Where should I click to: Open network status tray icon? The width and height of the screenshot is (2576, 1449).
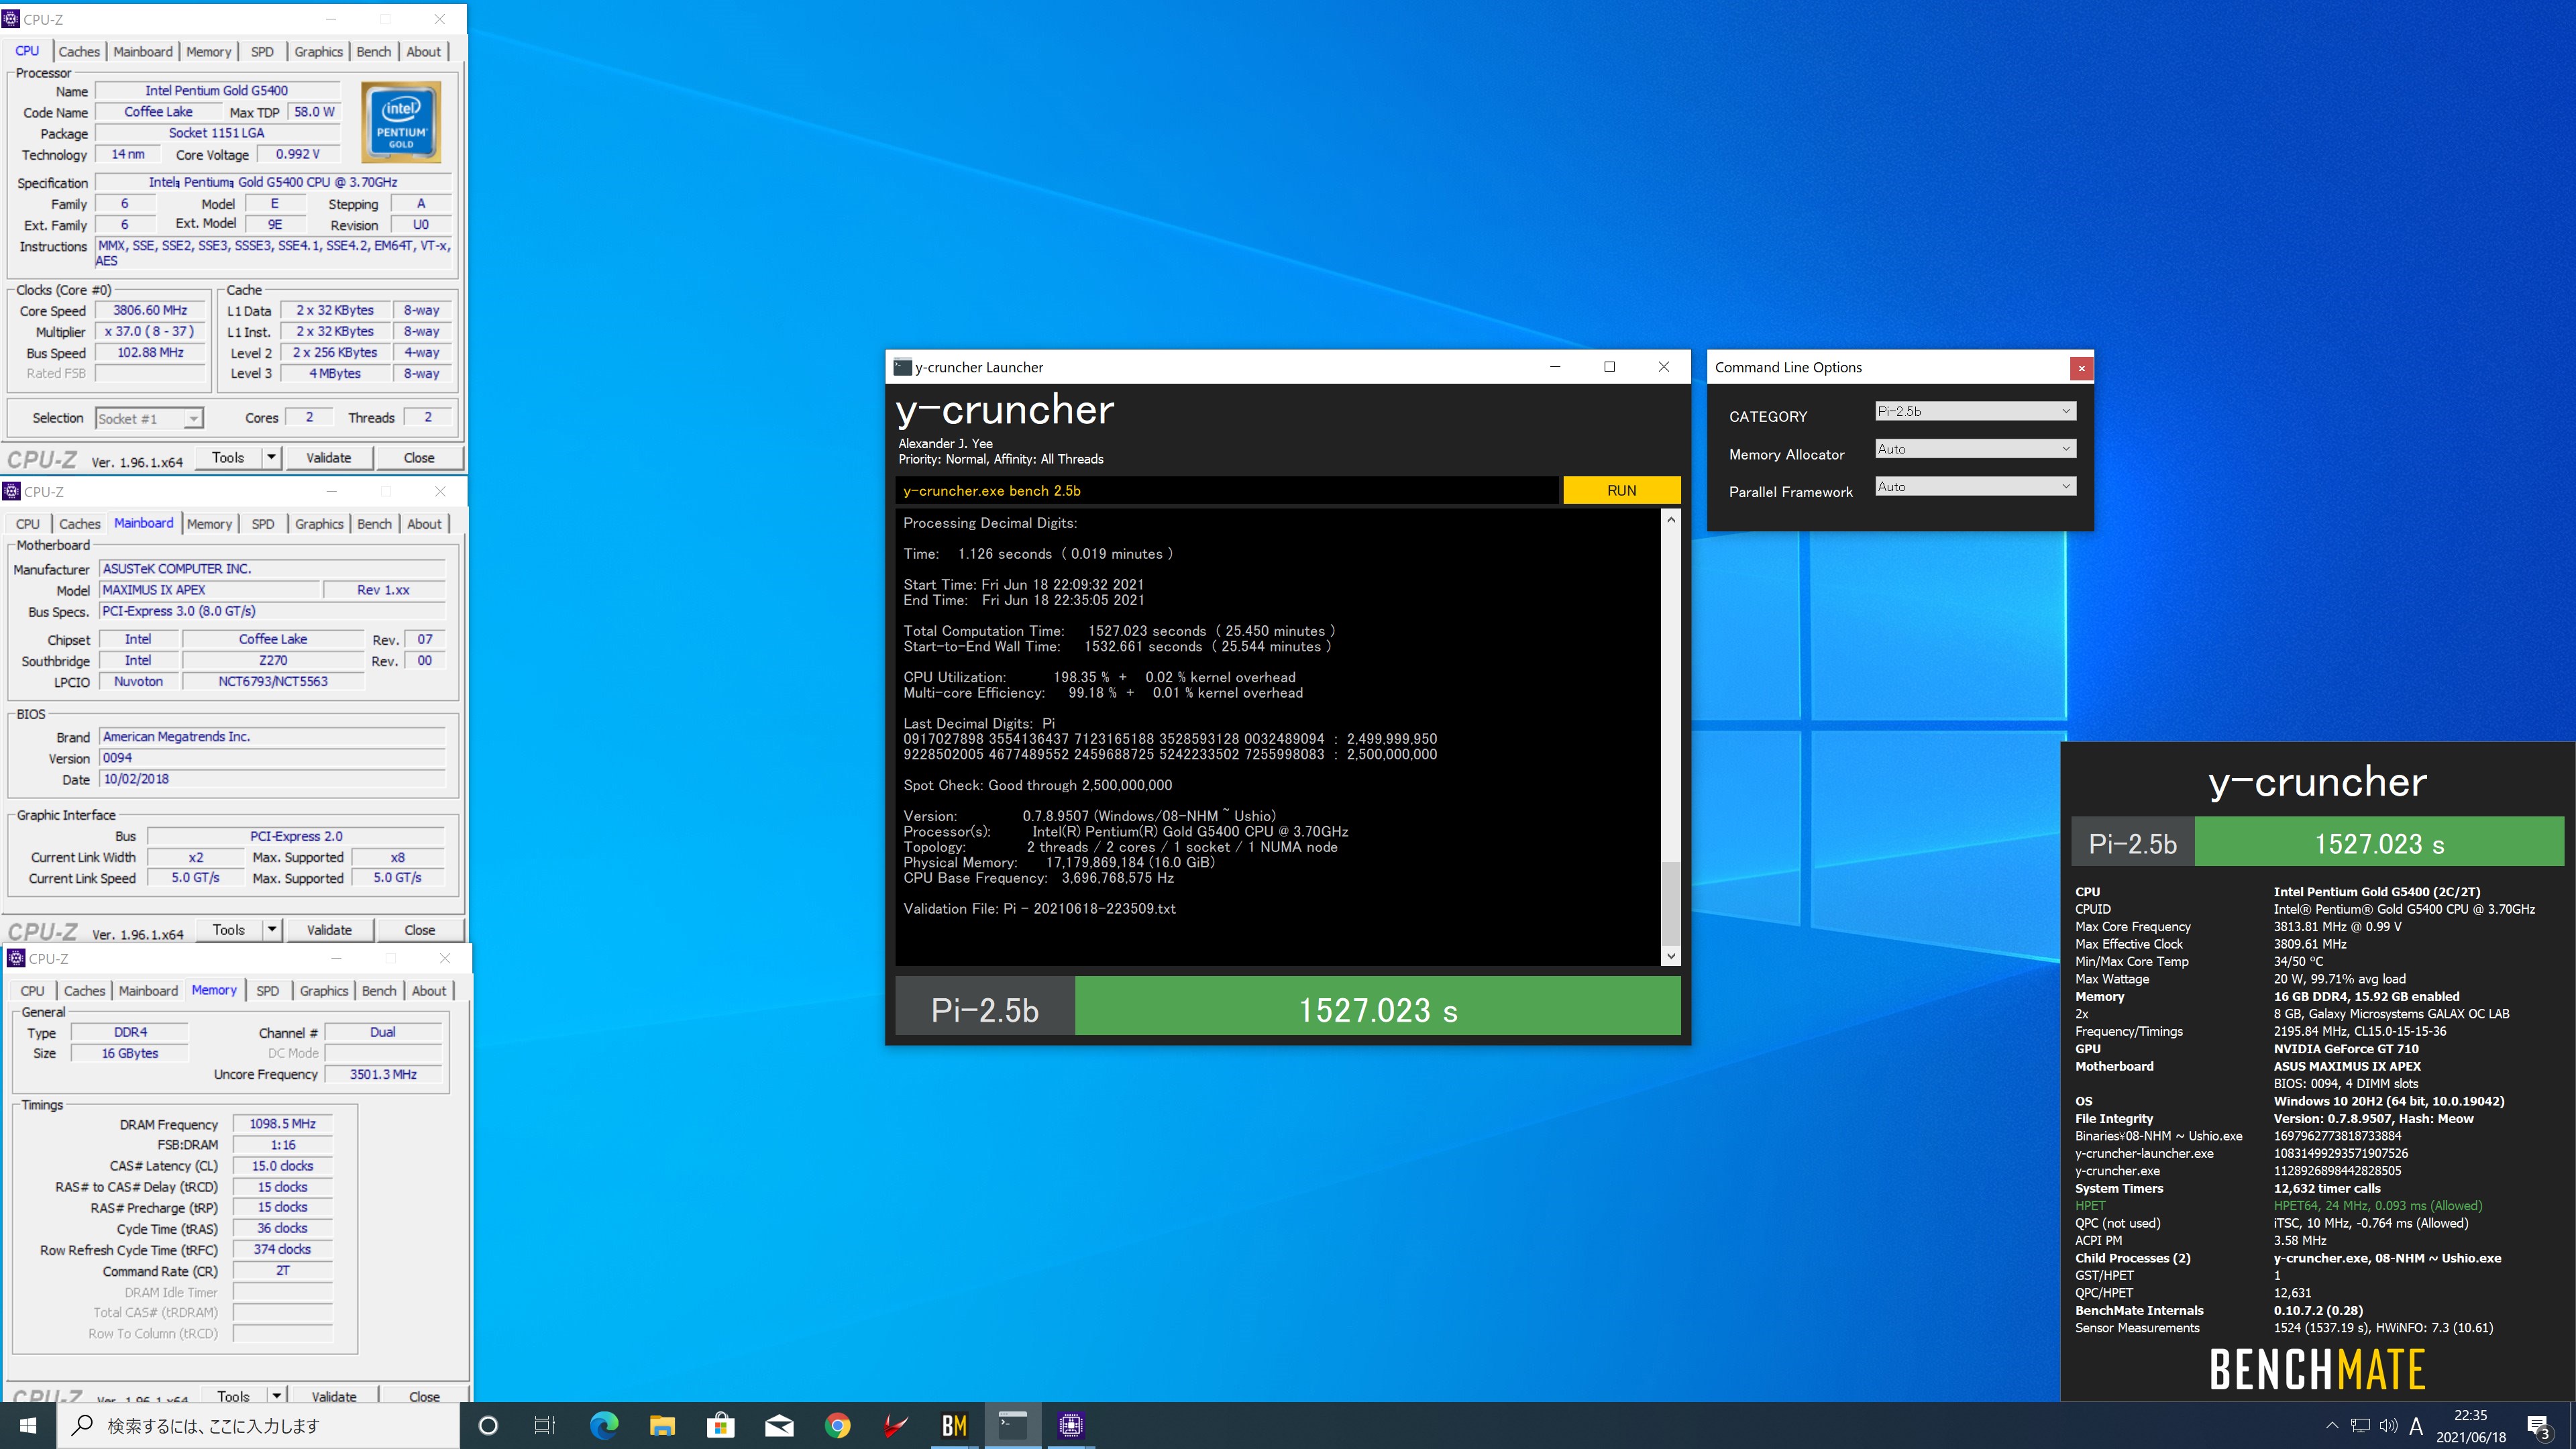click(x=2360, y=1425)
